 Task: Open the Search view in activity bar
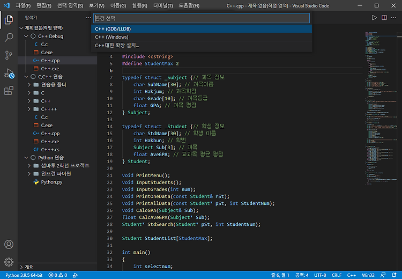(9, 38)
